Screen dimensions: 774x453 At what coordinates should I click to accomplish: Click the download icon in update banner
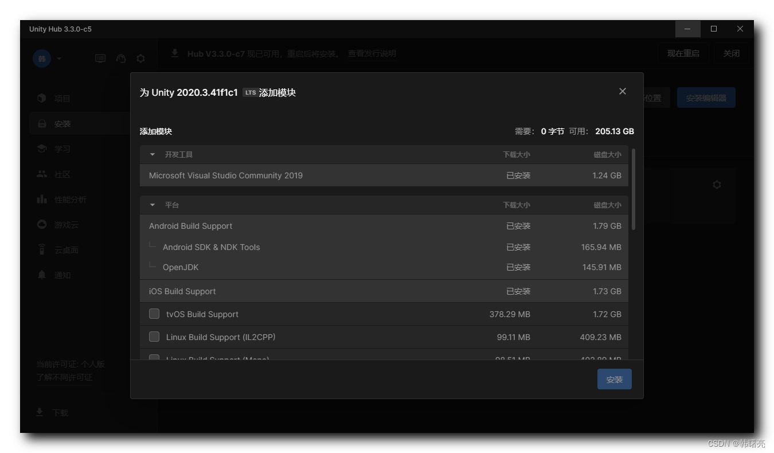click(x=175, y=53)
